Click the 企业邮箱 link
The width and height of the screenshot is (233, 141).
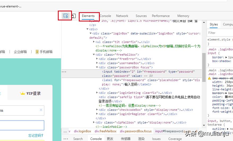point(20,52)
